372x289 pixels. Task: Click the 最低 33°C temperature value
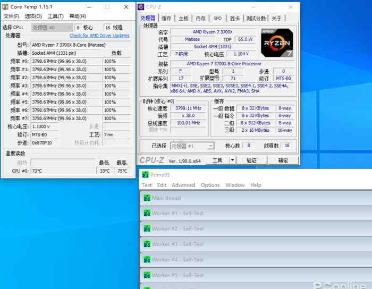(104, 171)
